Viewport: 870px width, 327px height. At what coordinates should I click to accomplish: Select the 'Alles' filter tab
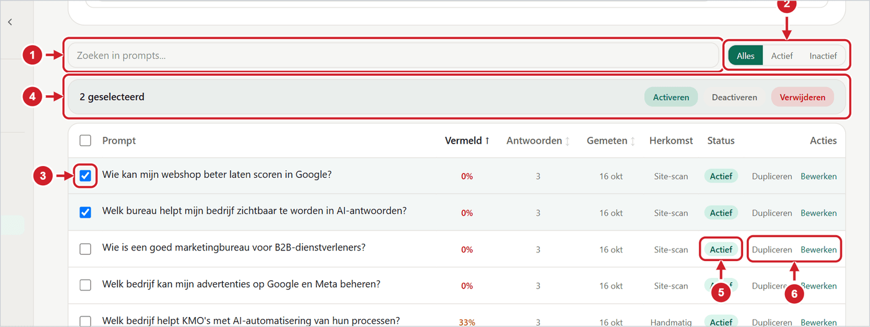pos(746,55)
